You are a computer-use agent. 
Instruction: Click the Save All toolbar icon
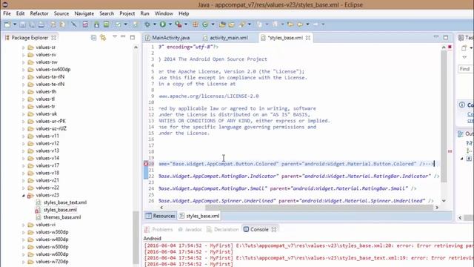click(32, 24)
